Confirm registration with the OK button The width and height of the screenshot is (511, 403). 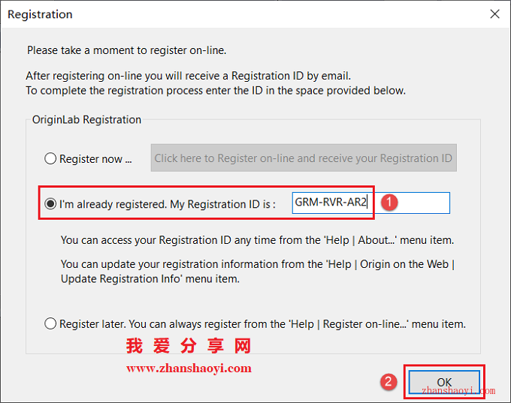click(x=444, y=382)
